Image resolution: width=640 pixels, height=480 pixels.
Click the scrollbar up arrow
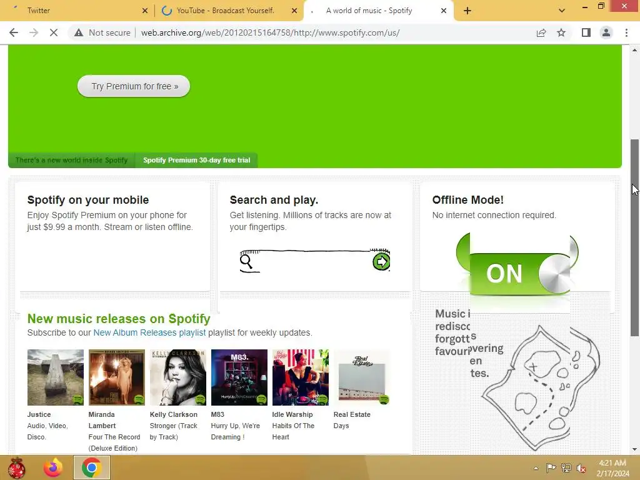click(x=634, y=50)
